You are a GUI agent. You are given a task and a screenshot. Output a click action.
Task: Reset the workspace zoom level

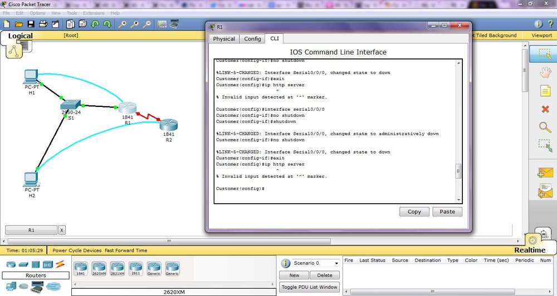coord(135,24)
